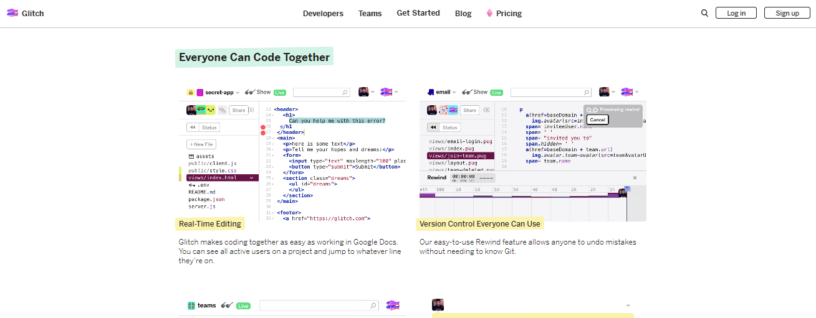This screenshot has height=318, width=816.
Task: Click sunglasses icon in teams editor
Action: coord(227,306)
